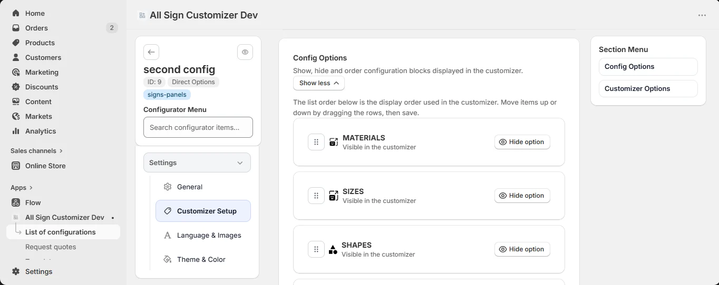The height and width of the screenshot is (285, 719).
Task: Click the Online Store storefront icon
Action: click(16, 166)
